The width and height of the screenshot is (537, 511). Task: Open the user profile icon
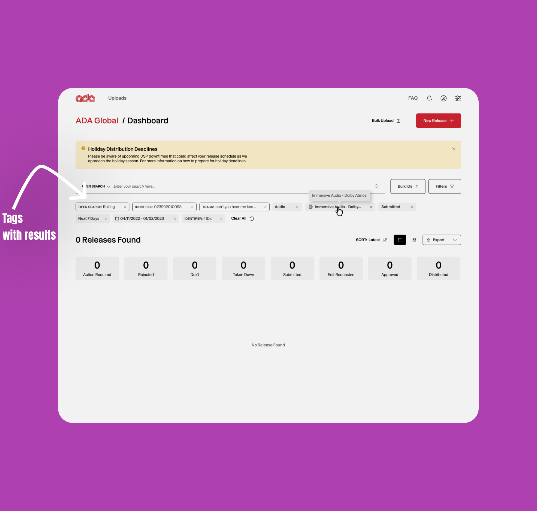444,98
